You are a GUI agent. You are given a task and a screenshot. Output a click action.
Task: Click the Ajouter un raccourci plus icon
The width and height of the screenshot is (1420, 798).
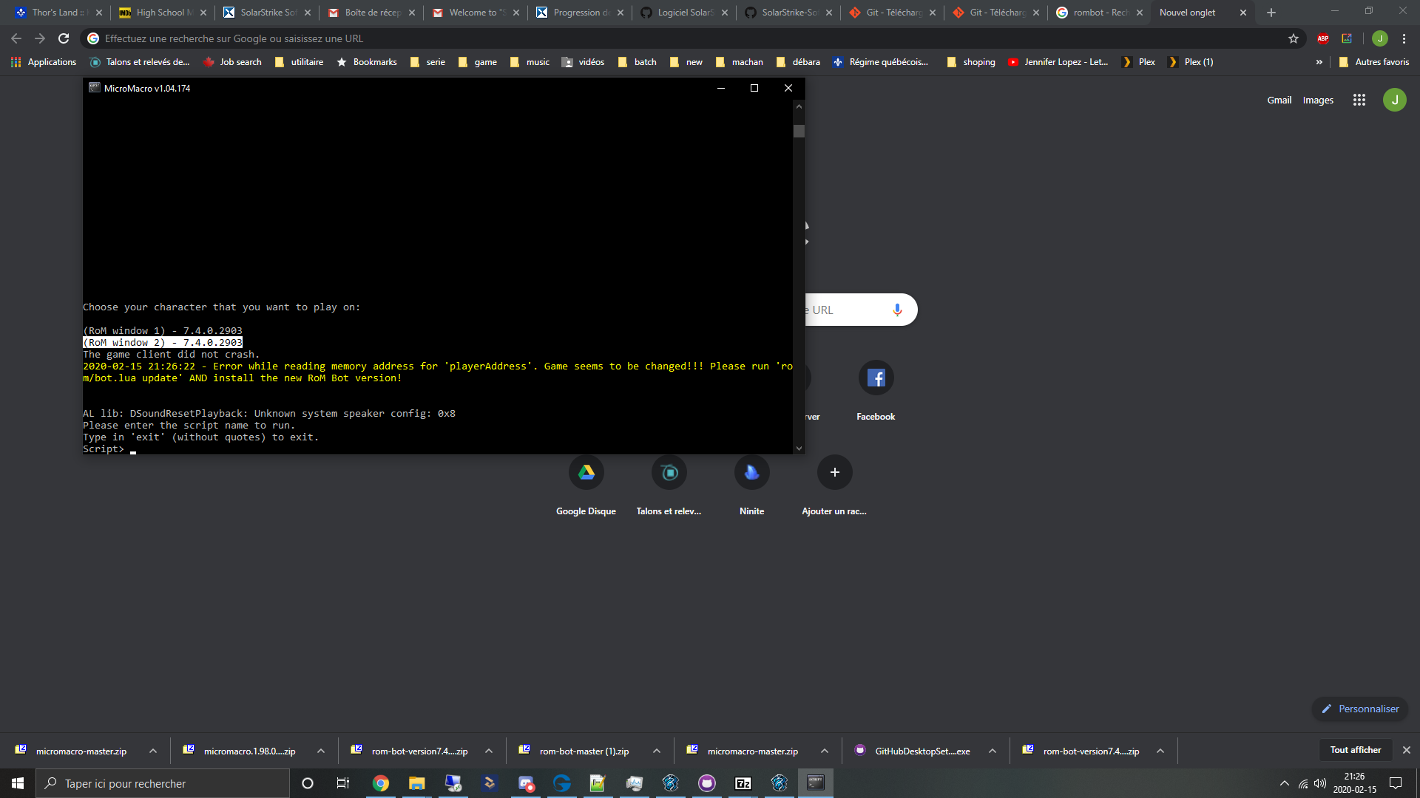click(834, 473)
